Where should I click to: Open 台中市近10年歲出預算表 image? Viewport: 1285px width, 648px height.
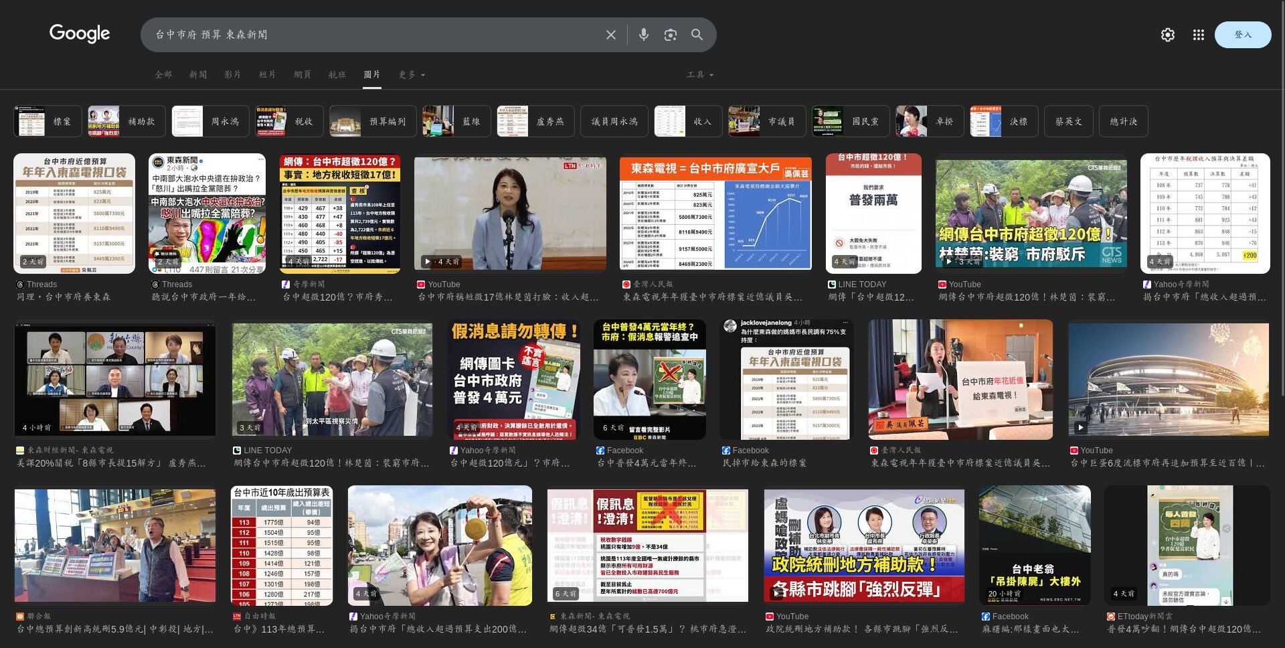point(282,546)
